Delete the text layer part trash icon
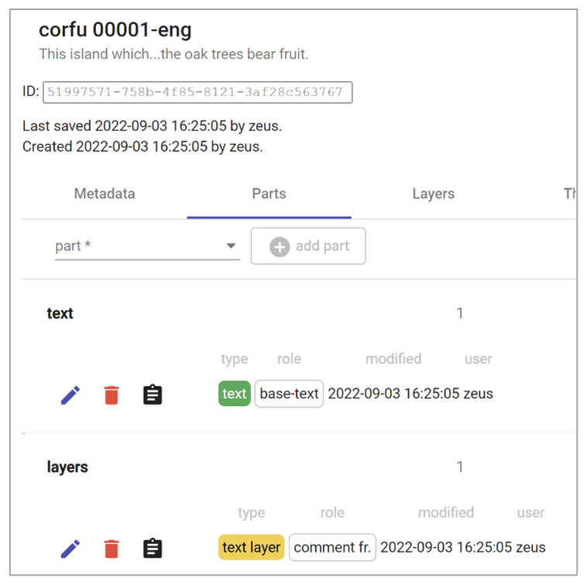 (112, 549)
